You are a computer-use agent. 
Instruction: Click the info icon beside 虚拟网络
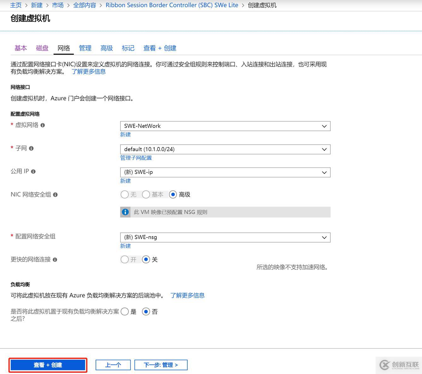point(43,125)
